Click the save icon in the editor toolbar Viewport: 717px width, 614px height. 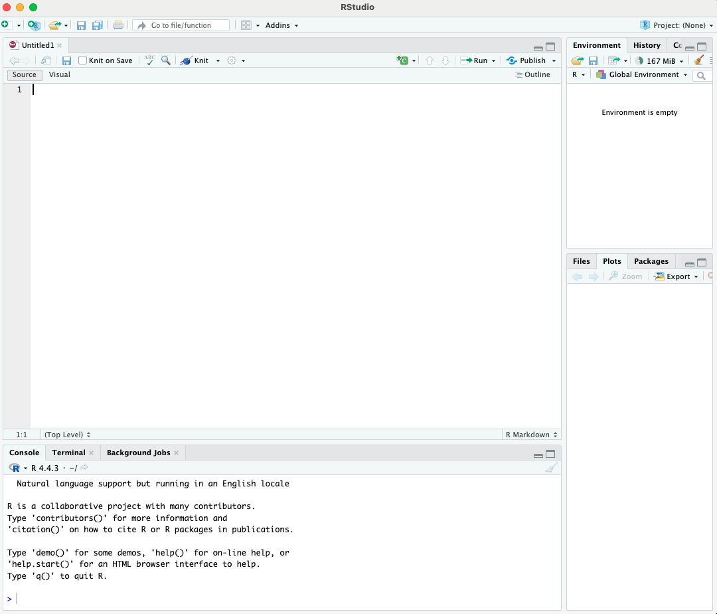coord(66,60)
